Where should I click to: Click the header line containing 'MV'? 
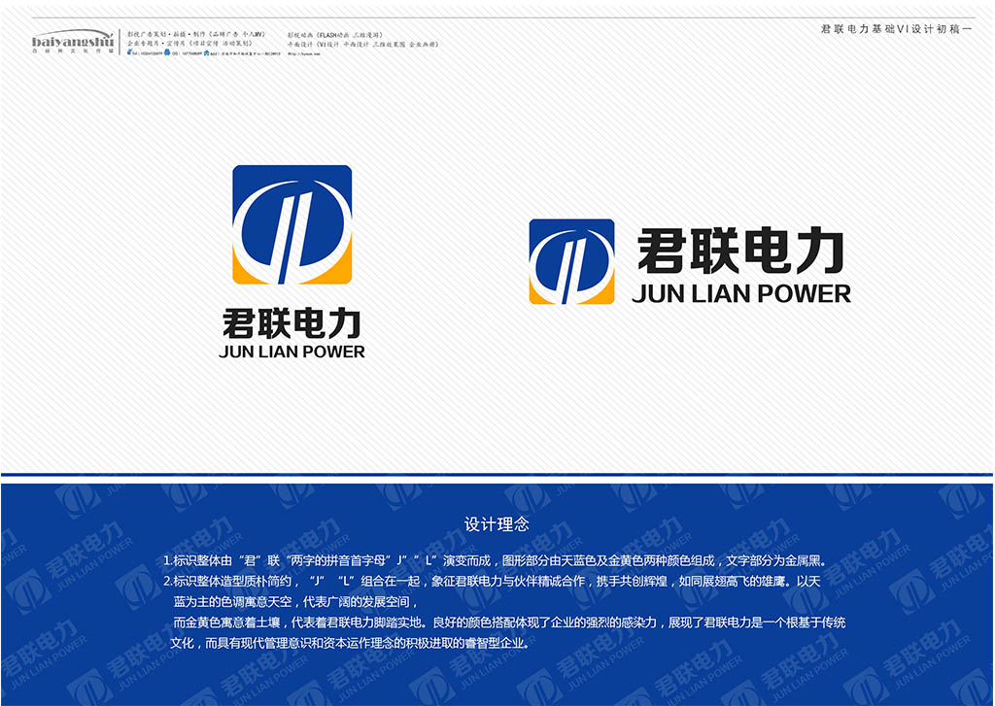point(196,34)
